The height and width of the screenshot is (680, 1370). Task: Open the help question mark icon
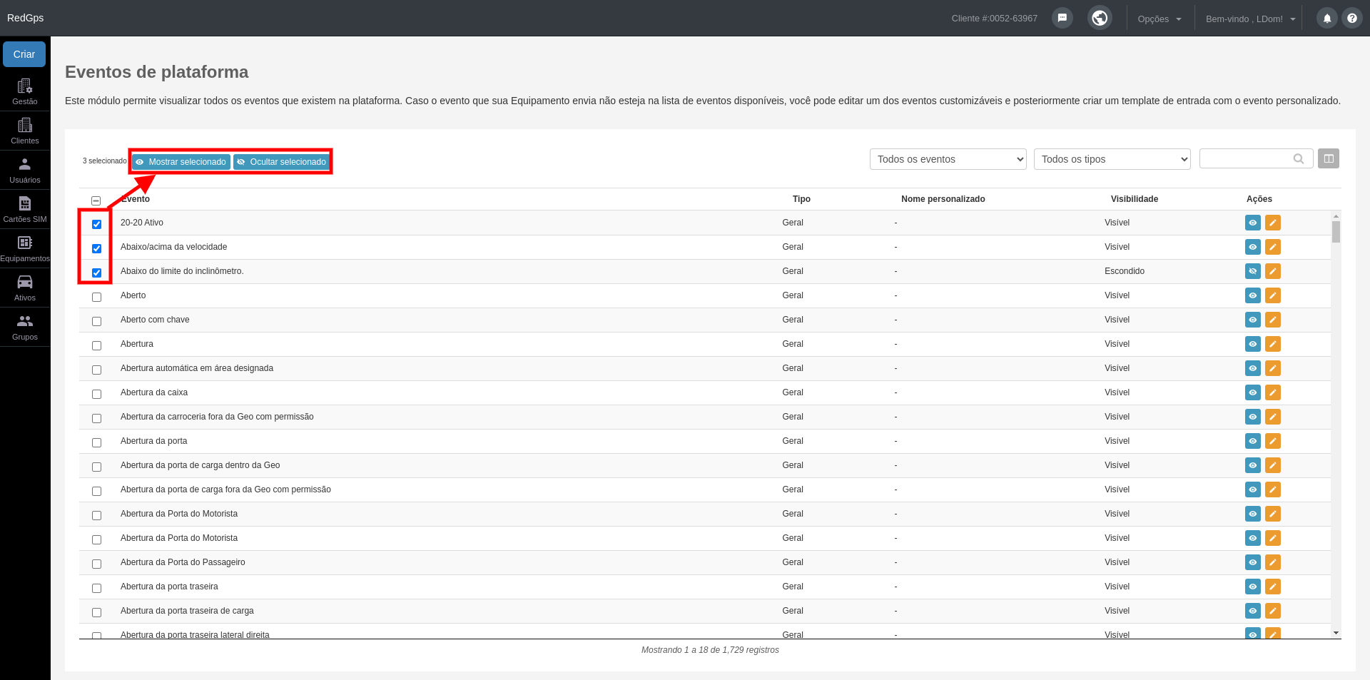pos(1352,19)
